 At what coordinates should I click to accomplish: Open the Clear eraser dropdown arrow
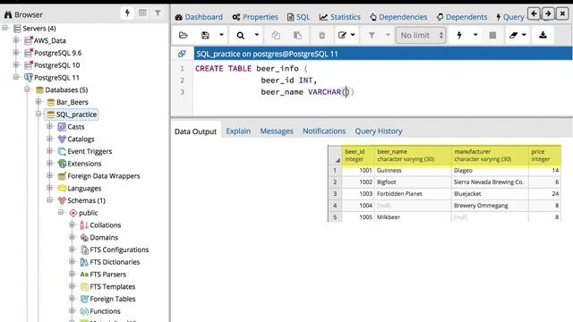(524, 36)
